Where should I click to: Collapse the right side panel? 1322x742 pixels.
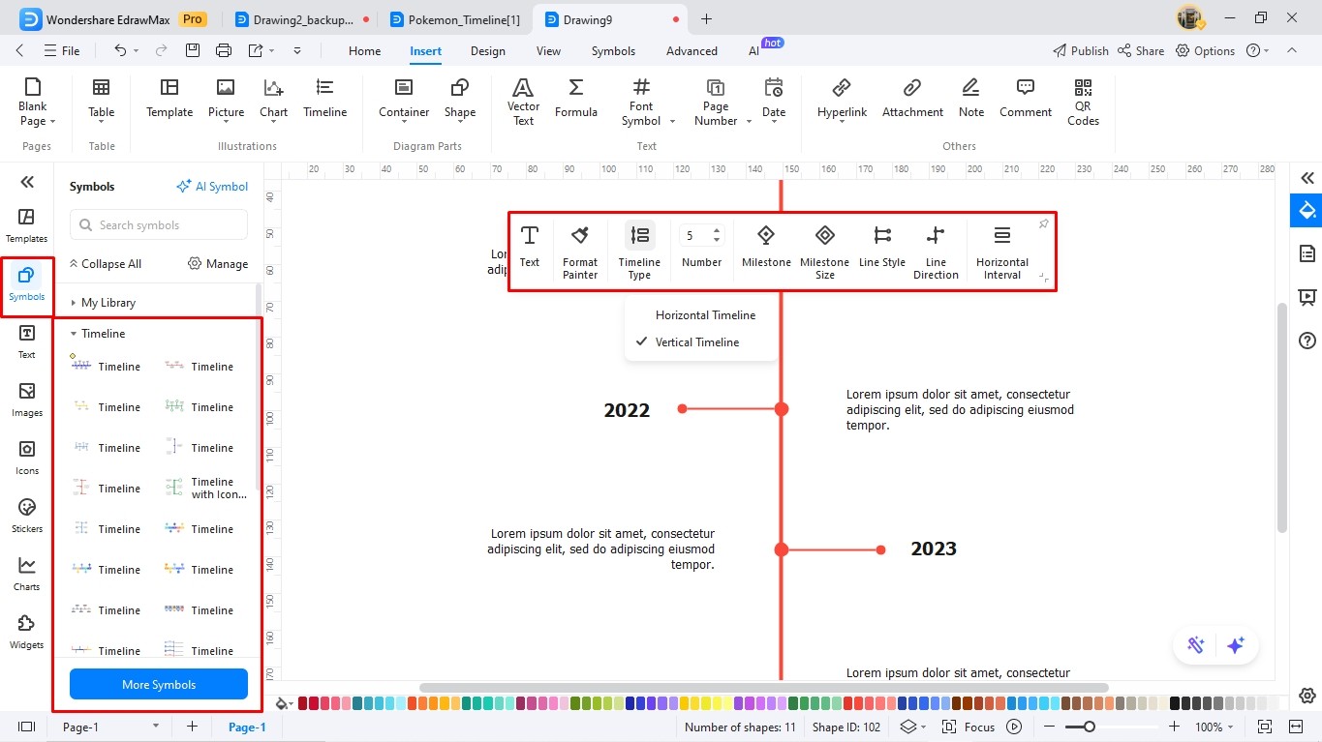click(x=1307, y=178)
